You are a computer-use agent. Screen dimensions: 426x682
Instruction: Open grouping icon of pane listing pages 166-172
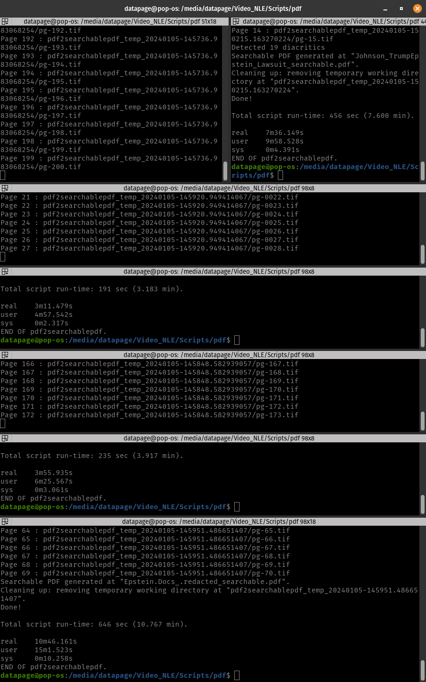click(x=5, y=355)
